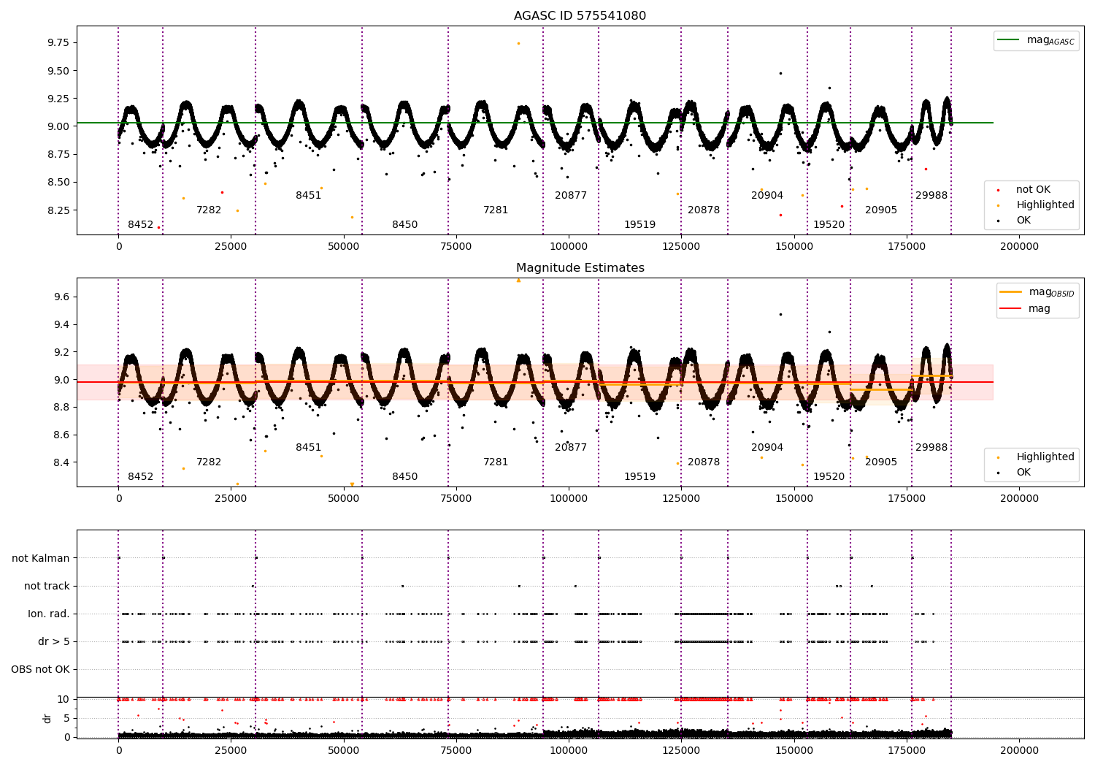Click obsid label 20877 in Magnitude Estimates plot
This screenshot has height=767, width=1095.
pos(571,448)
